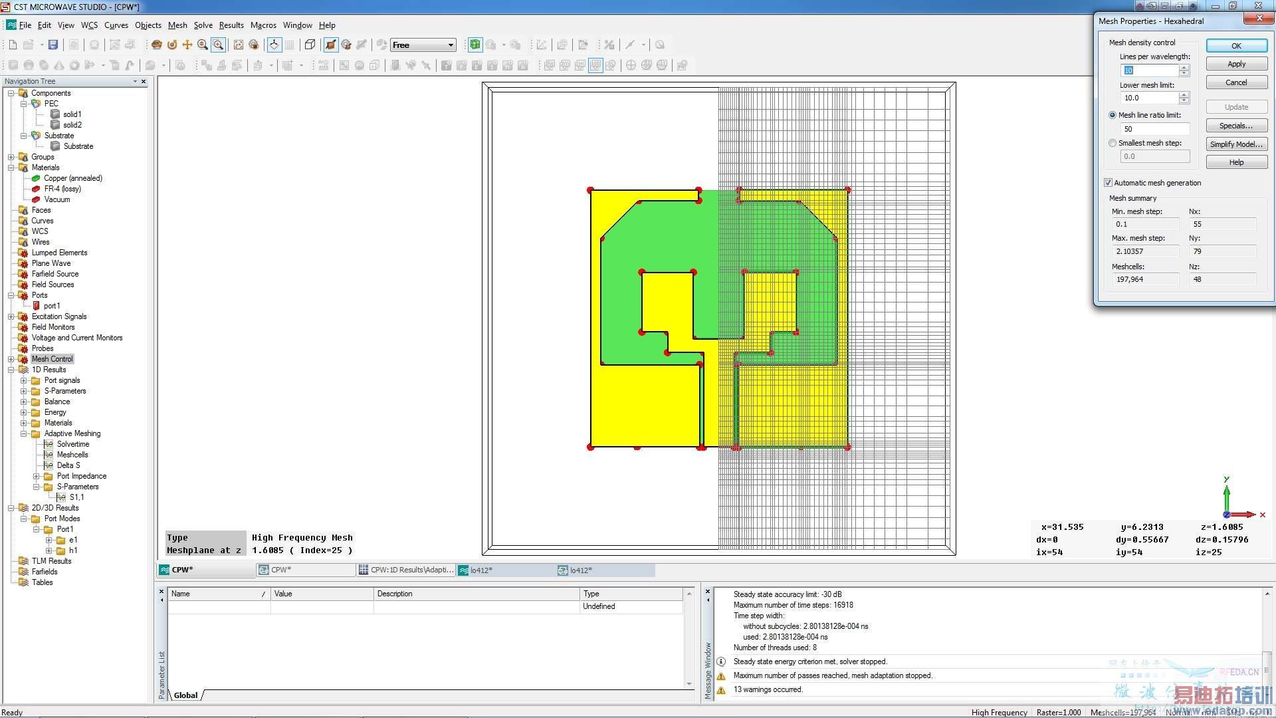The height and width of the screenshot is (718, 1276).
Task: Click the New project file icon
Action: point(13,45)
